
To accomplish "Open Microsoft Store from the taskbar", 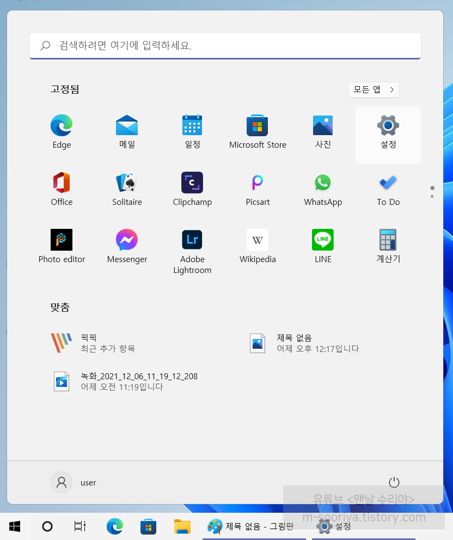I will [148, 526].
